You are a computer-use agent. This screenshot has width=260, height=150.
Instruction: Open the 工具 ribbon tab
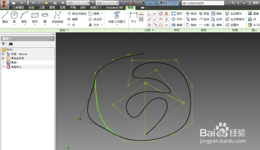coord(42,8)
